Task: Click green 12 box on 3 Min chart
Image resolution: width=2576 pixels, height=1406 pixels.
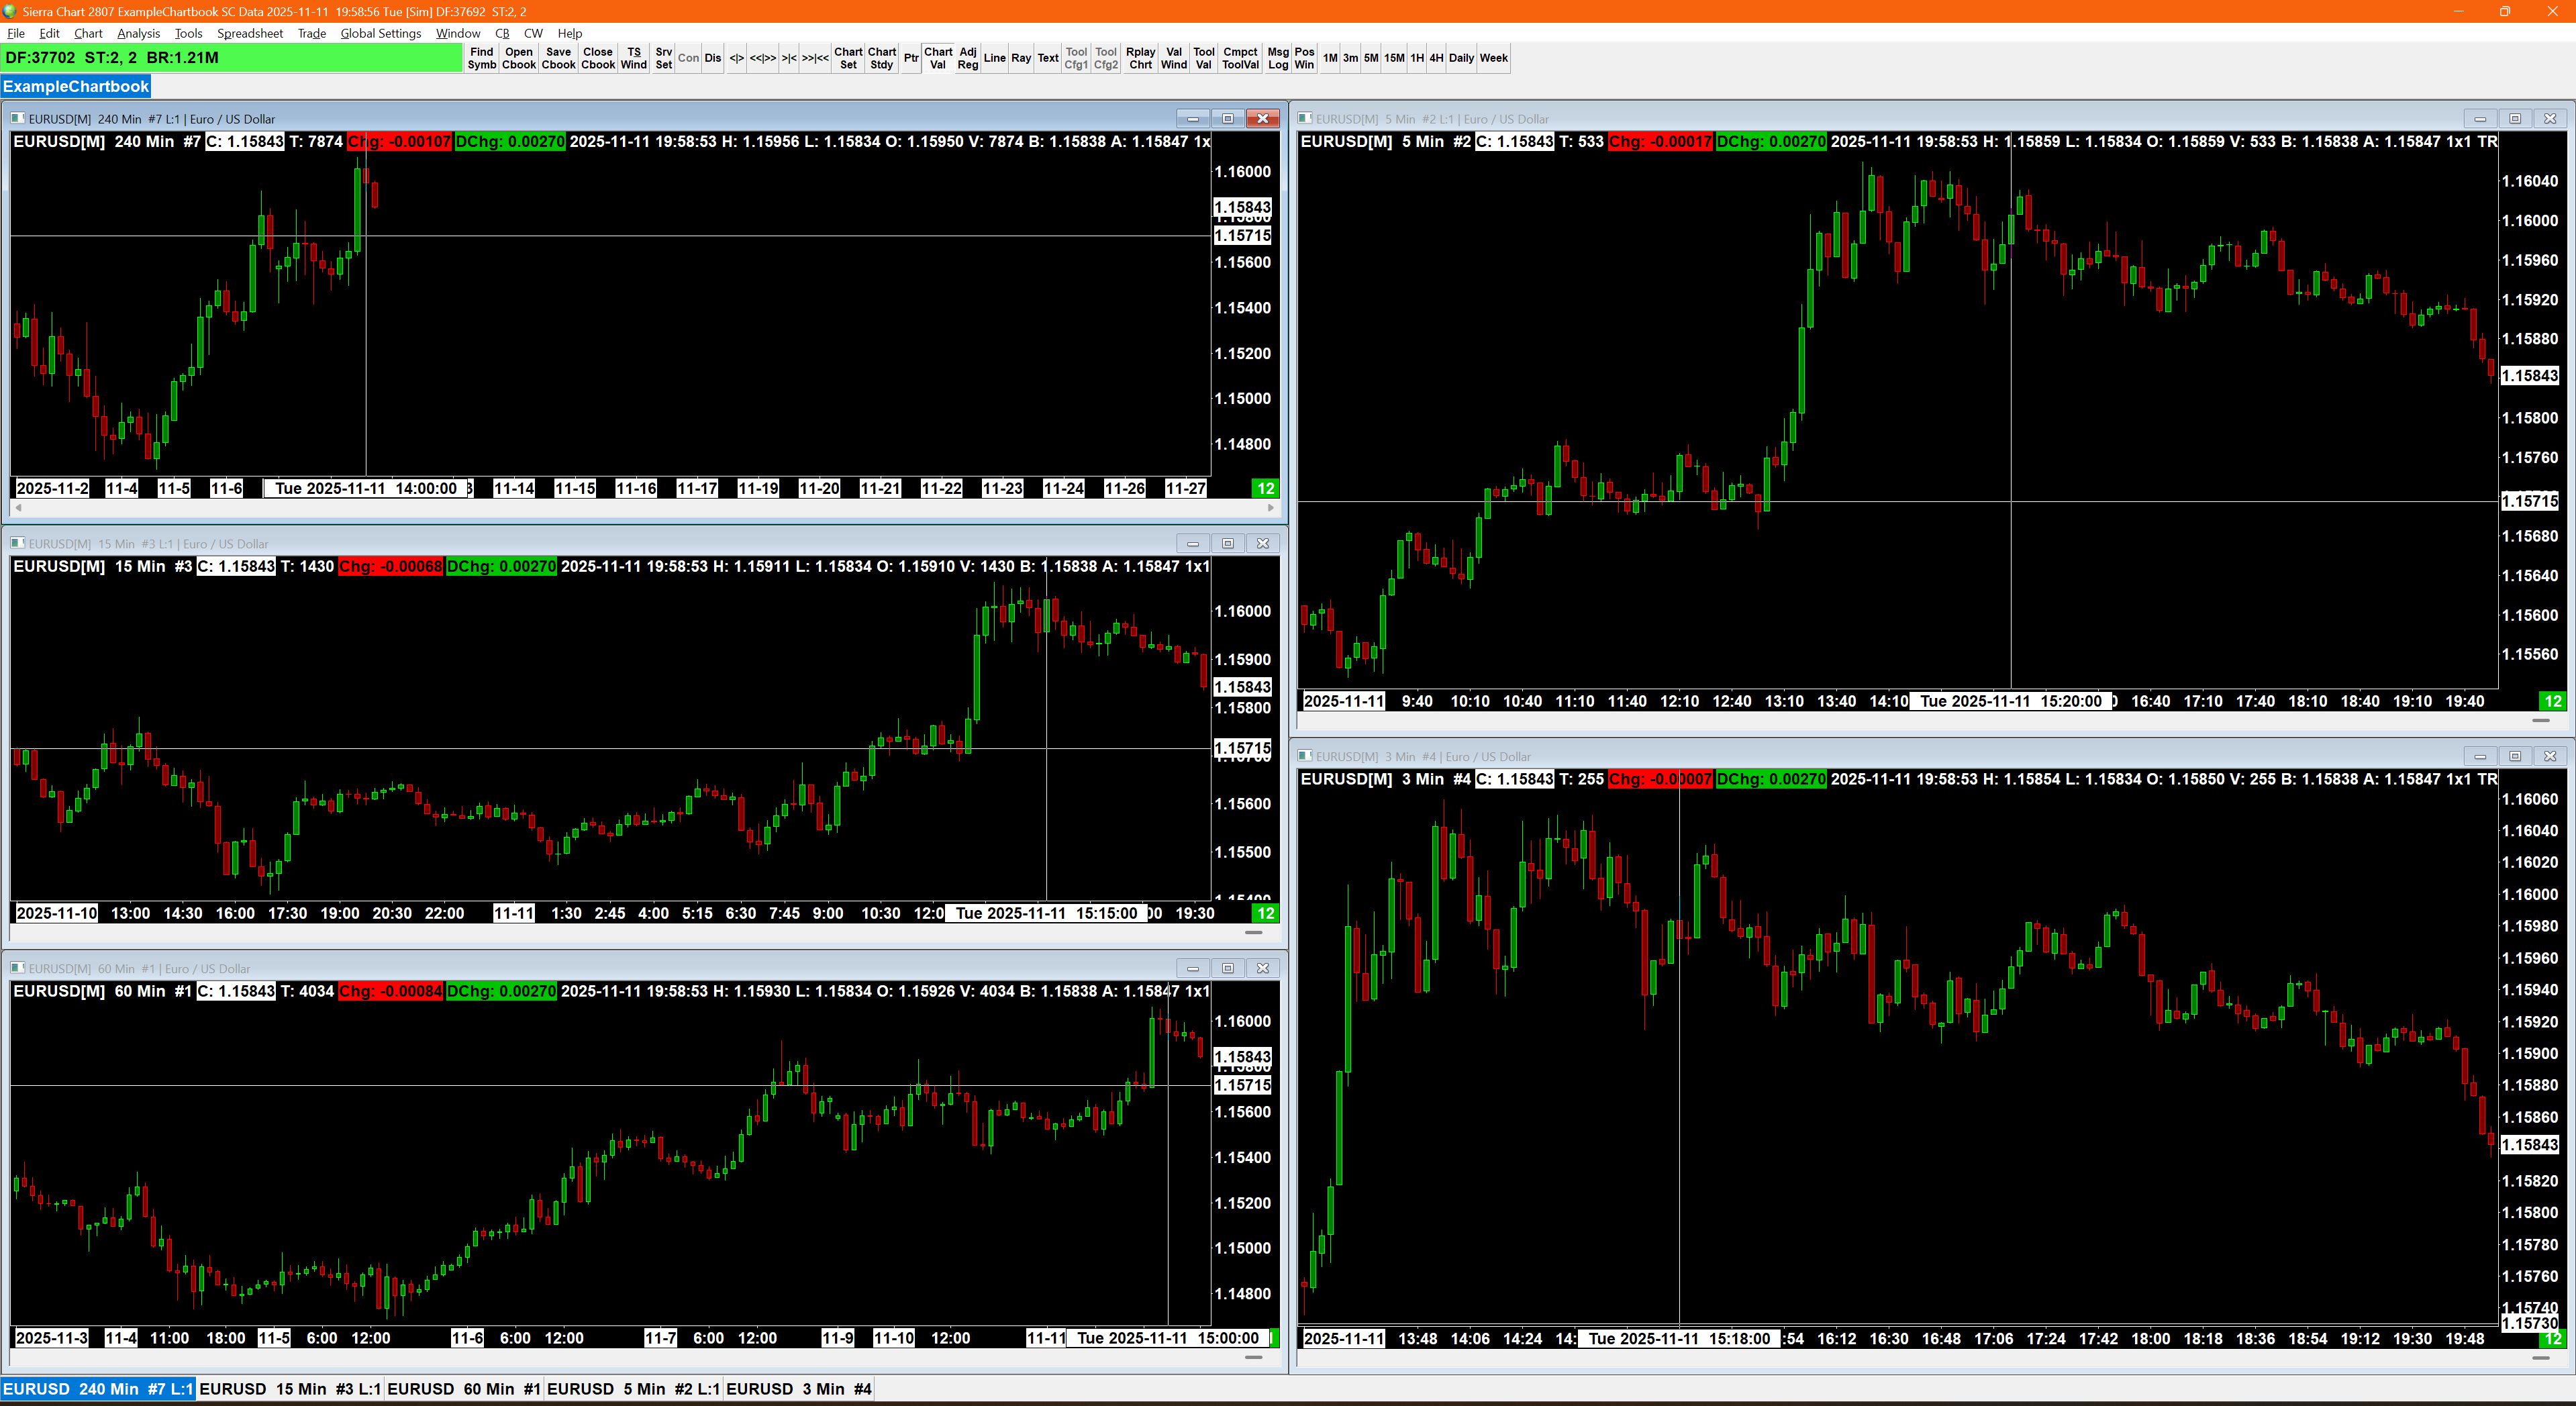Action: 2553,1338
